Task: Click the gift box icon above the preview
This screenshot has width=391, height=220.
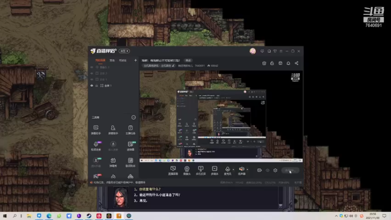Action: 264,64
